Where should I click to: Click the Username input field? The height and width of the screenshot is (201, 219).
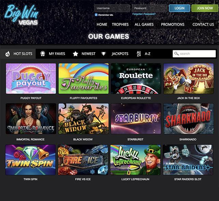click(112, 8)
